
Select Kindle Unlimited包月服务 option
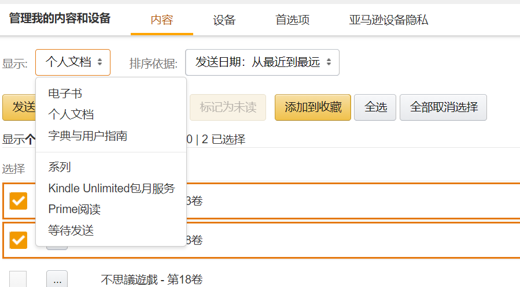point(112,188)
